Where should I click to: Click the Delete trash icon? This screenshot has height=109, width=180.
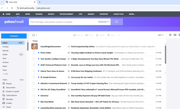pyautogui.click(x=97, y=35)
